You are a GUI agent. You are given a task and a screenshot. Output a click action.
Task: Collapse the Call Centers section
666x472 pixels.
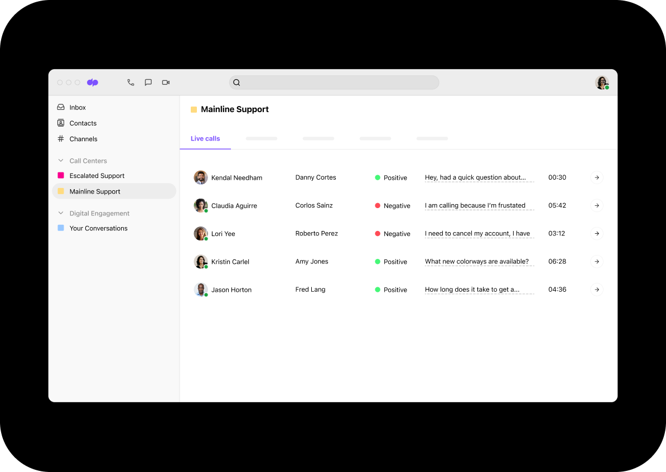(x=61, y=161)
